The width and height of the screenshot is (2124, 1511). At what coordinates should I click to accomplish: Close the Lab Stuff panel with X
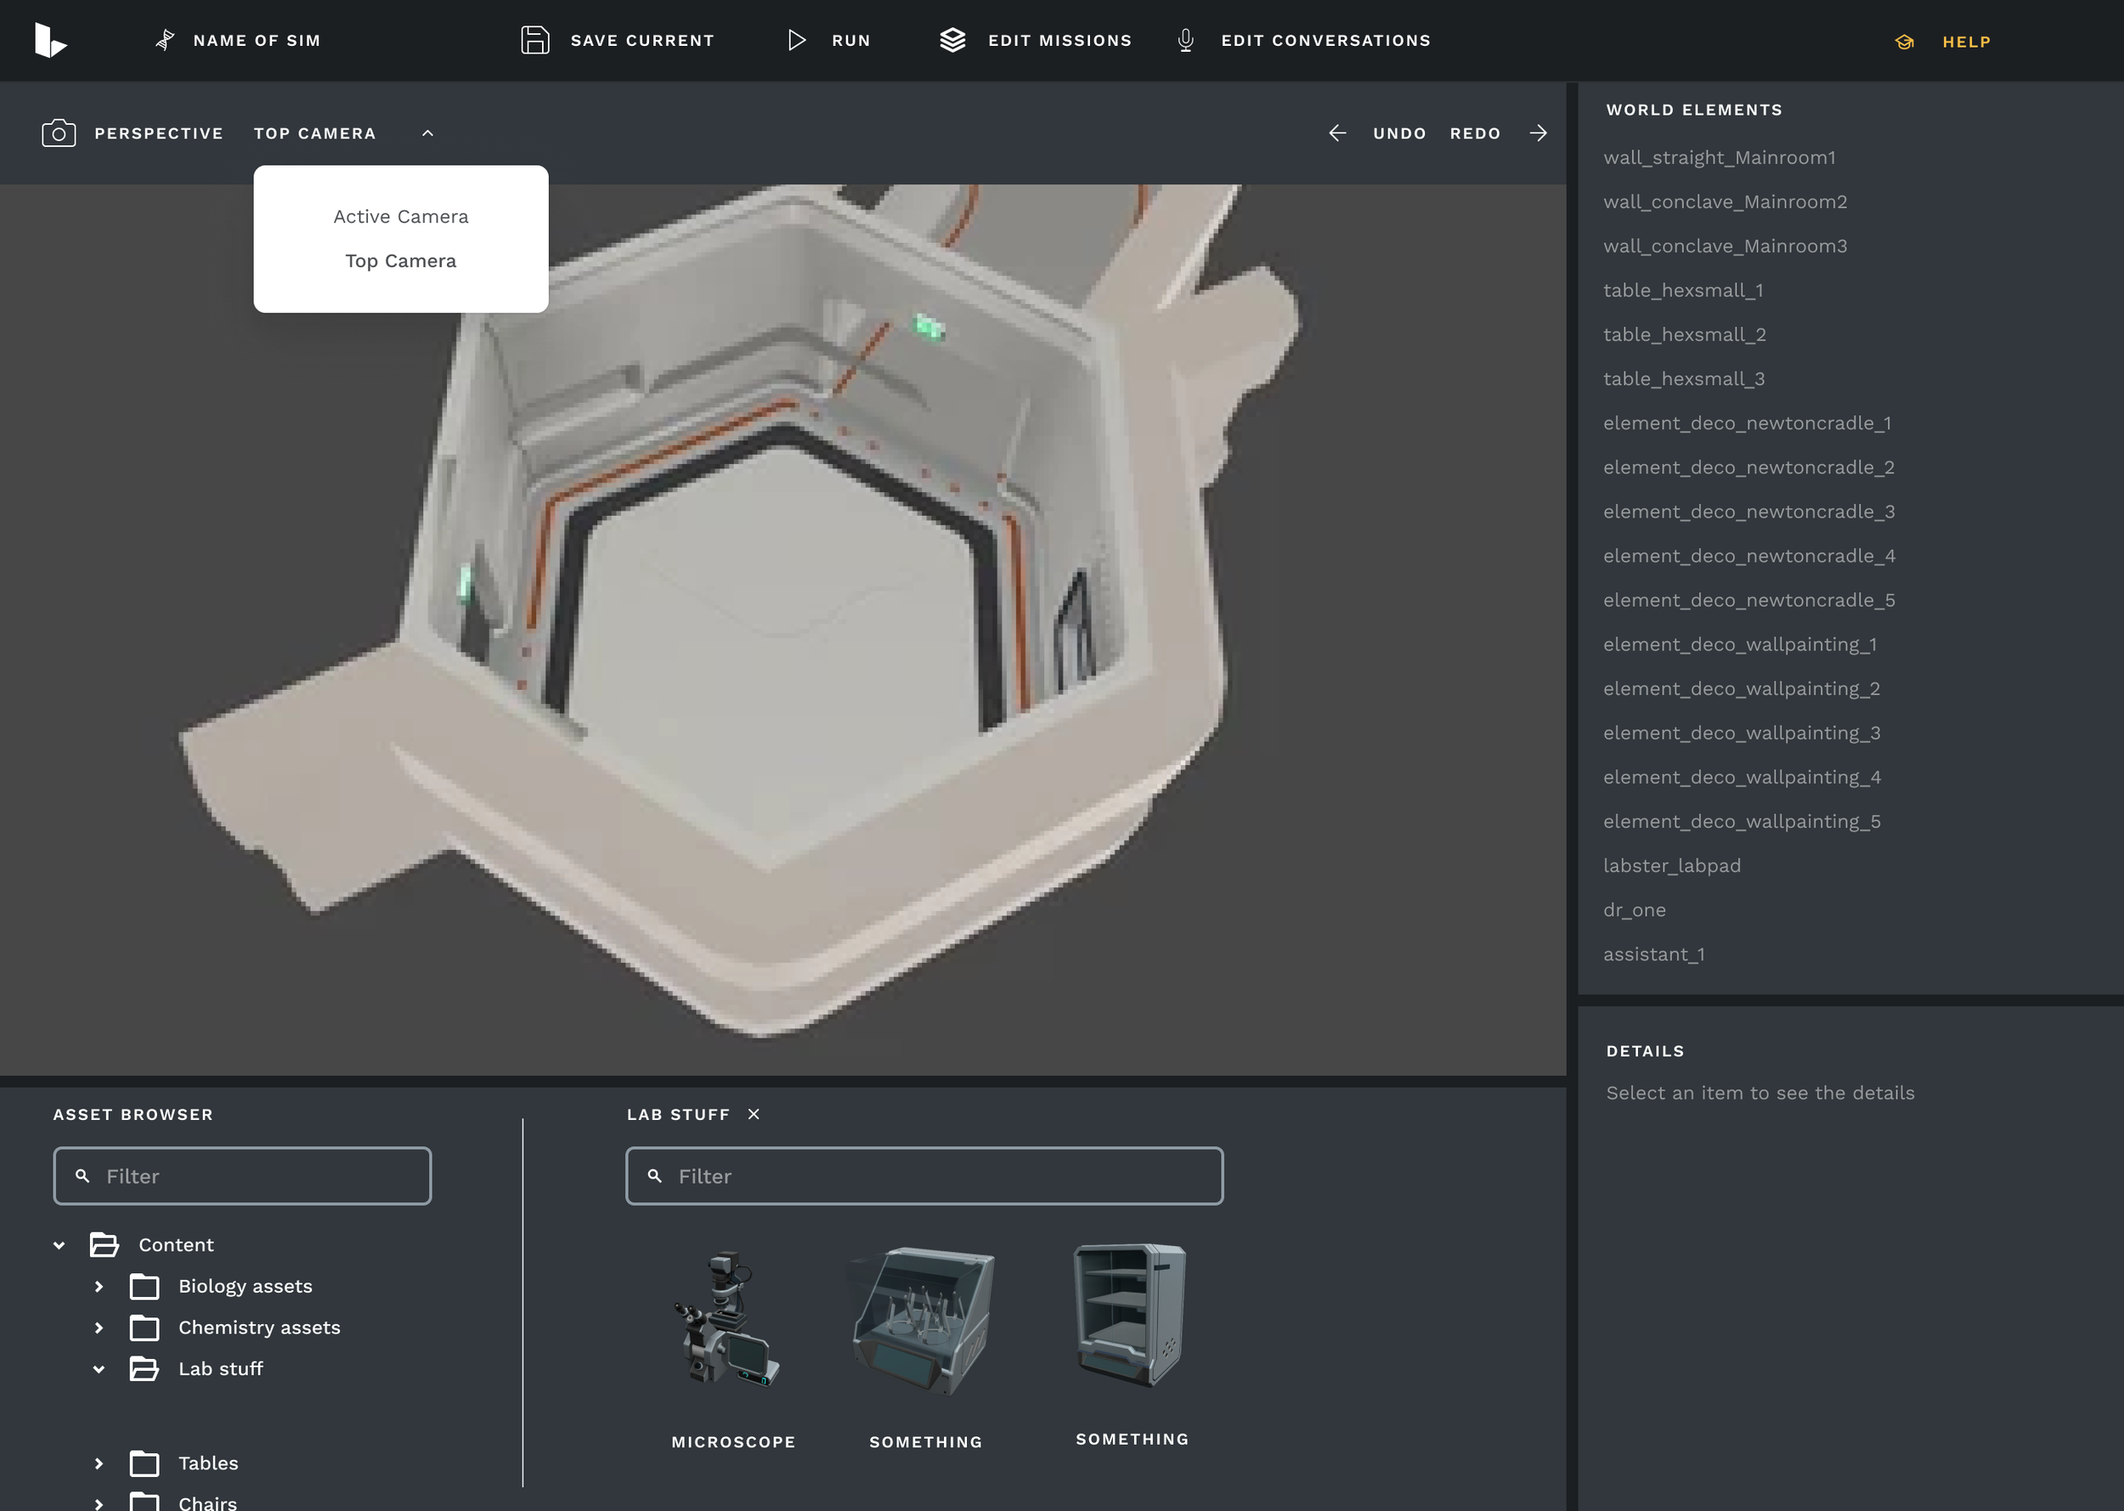[x=754, y=1114]
